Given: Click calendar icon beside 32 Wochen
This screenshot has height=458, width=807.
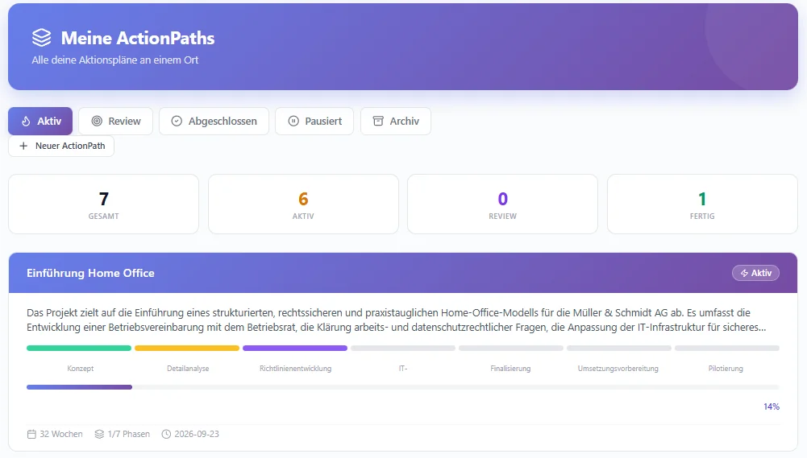Looking at the screenshot, I should click(31, 434).
